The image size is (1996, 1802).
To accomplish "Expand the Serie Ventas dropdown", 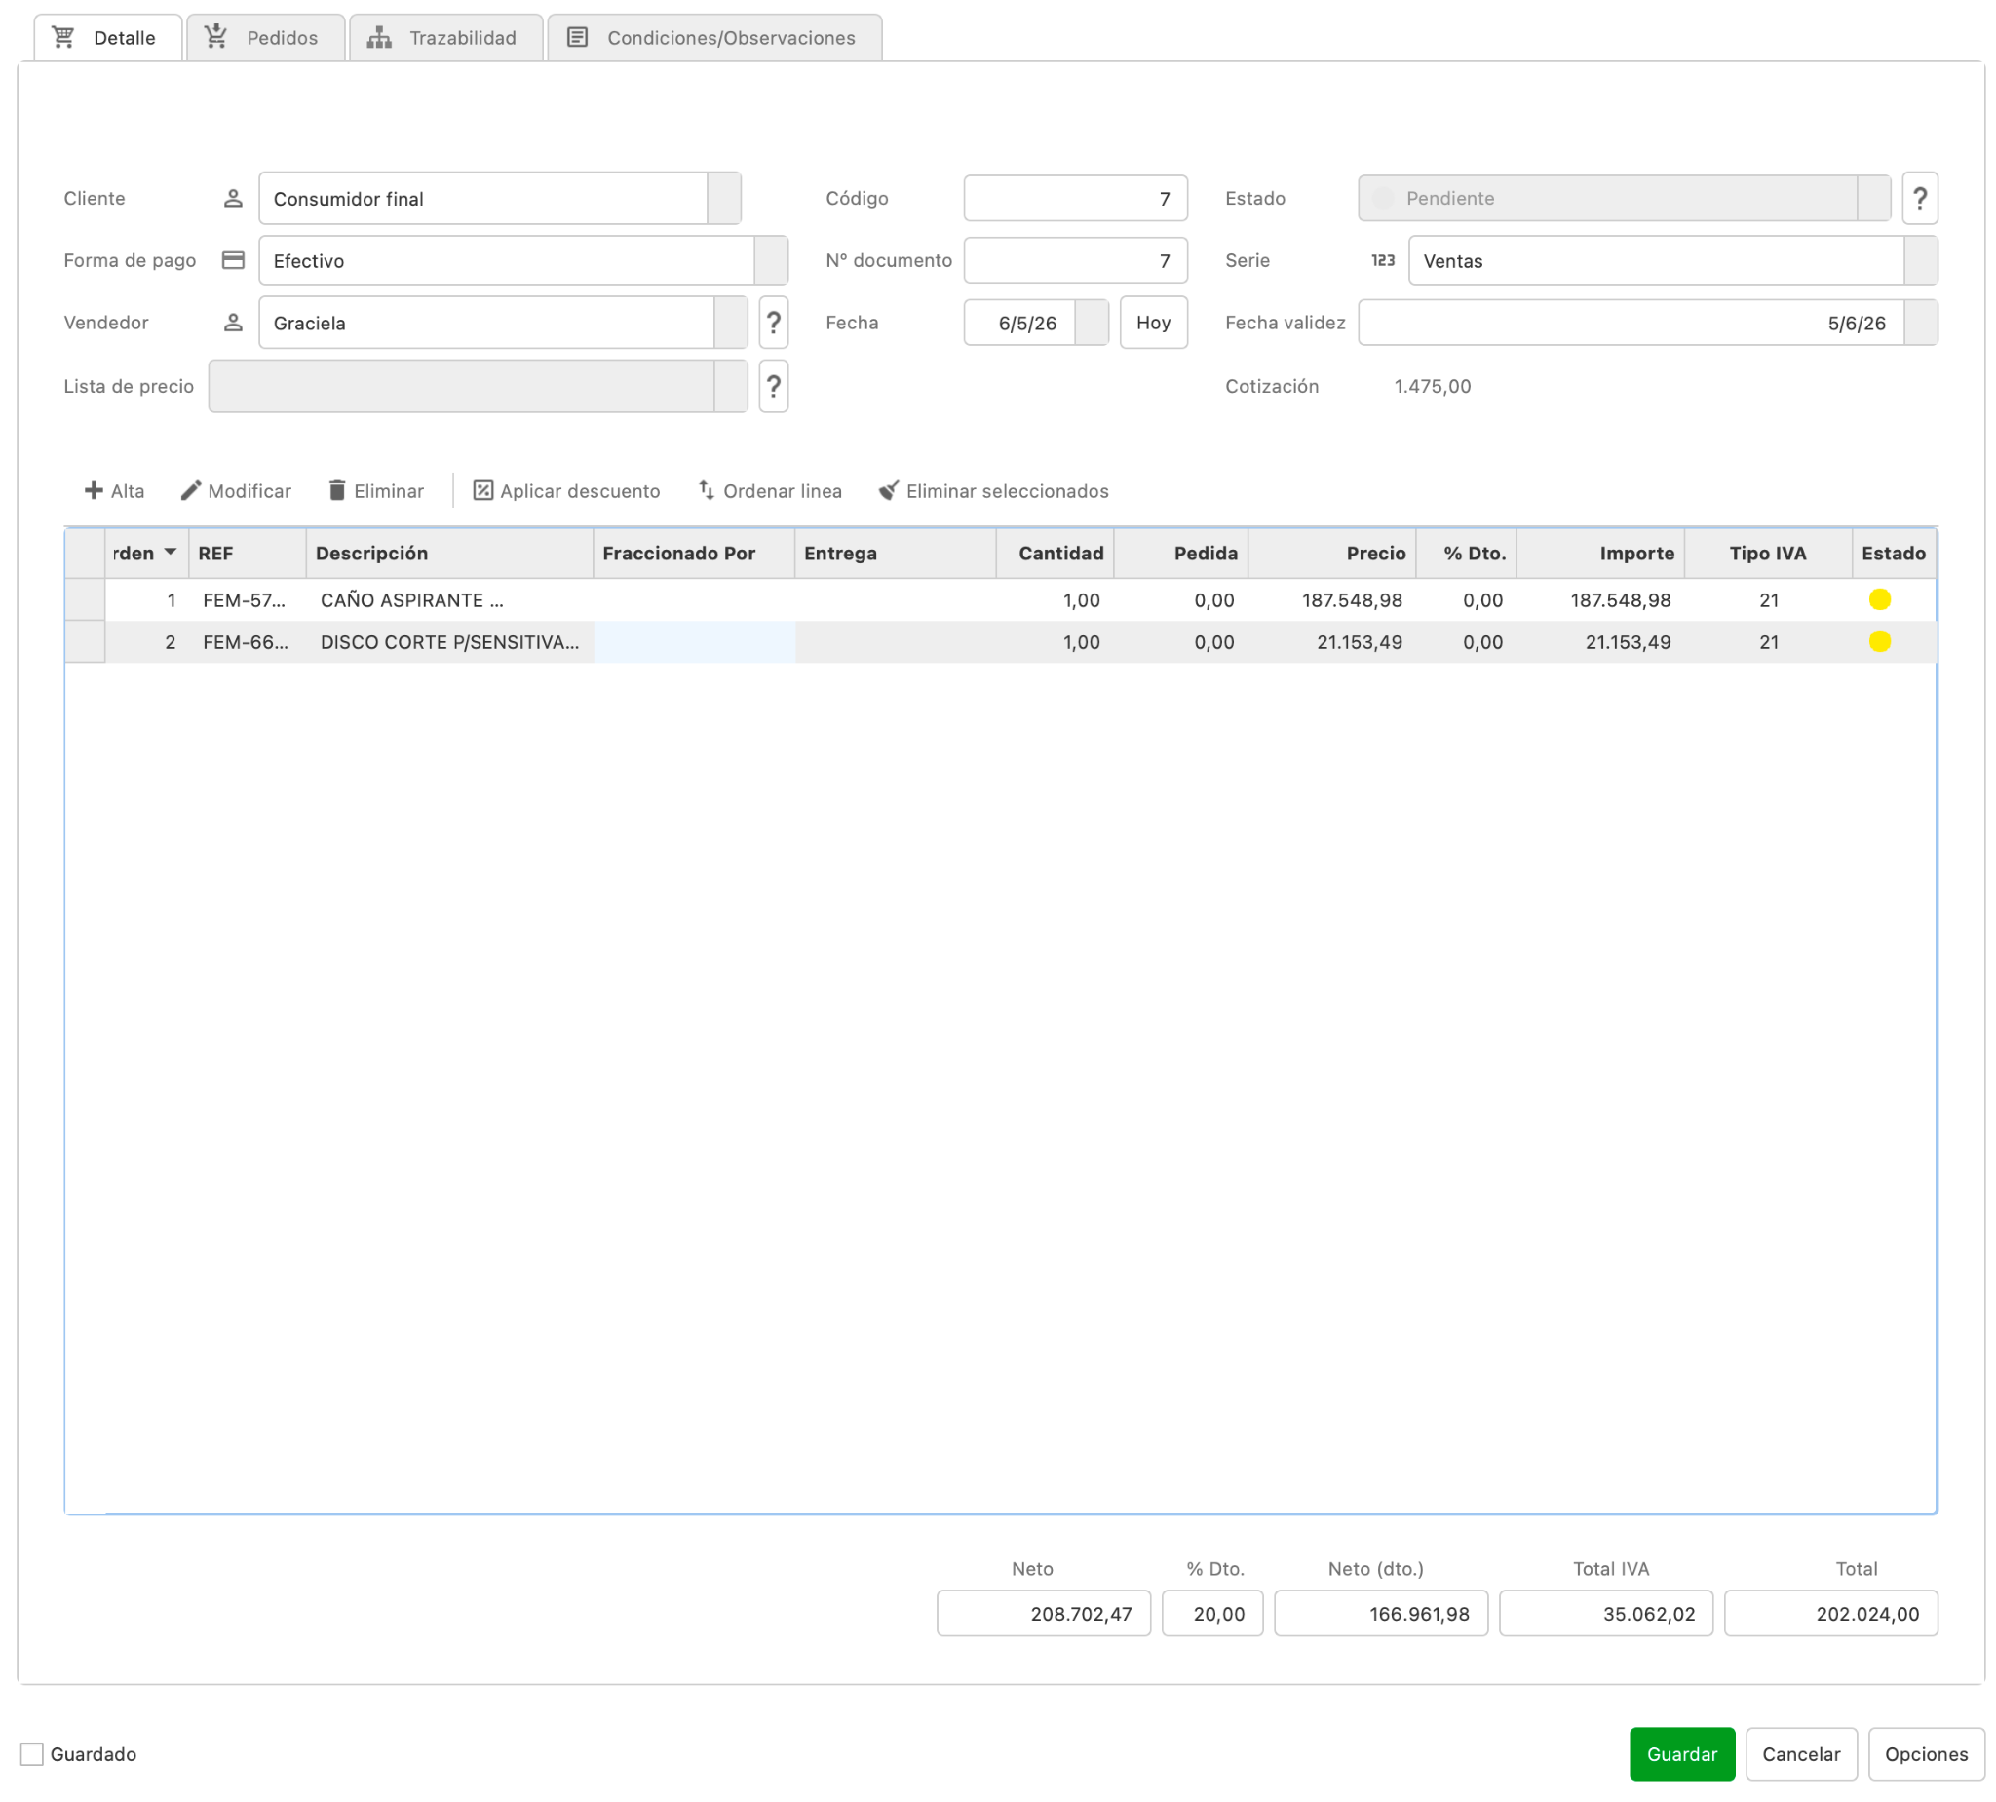I will click(x=1920, y=260).
